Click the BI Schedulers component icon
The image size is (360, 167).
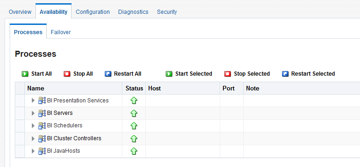coord(42,125)
